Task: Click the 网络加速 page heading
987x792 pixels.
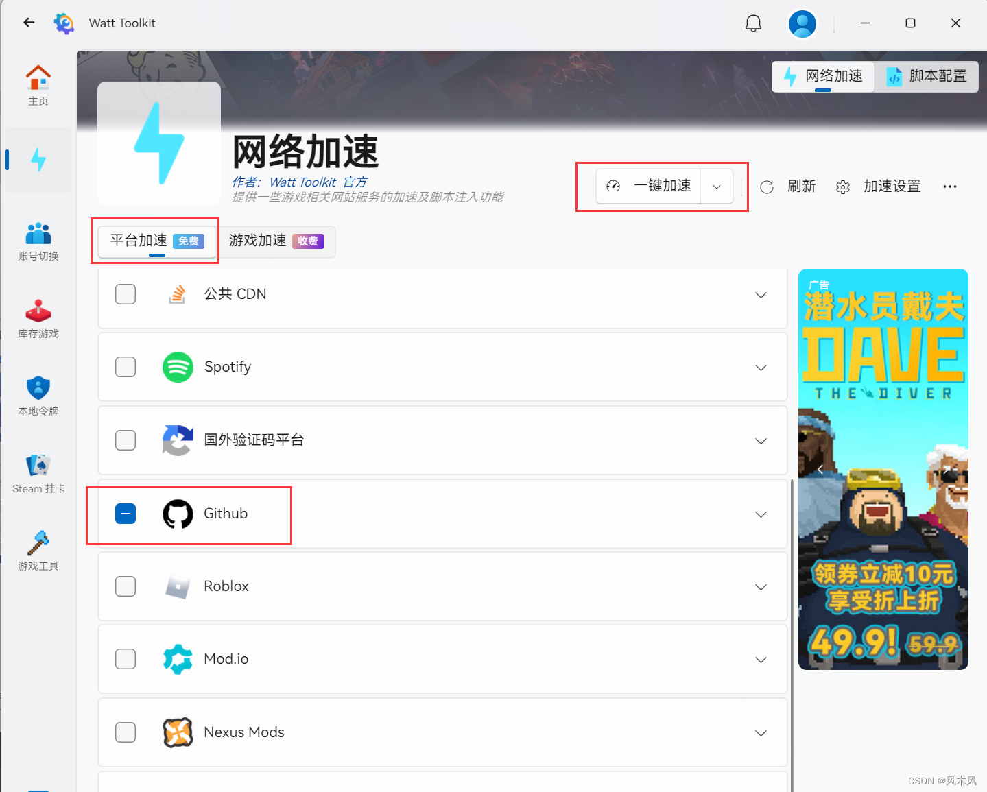Action: click(305, 152)
